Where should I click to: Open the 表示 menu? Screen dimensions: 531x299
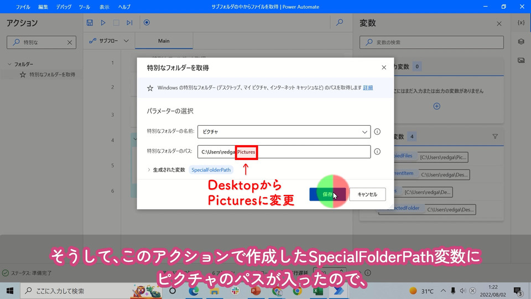(x=105, y=7)
